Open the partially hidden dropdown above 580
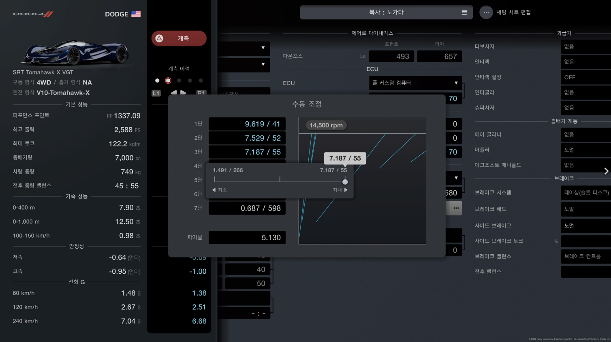Viewport: 611px width, 342px height. tap(454, 178)
